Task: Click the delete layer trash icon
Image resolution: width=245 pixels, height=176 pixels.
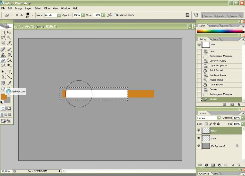Action: (239, 165)
